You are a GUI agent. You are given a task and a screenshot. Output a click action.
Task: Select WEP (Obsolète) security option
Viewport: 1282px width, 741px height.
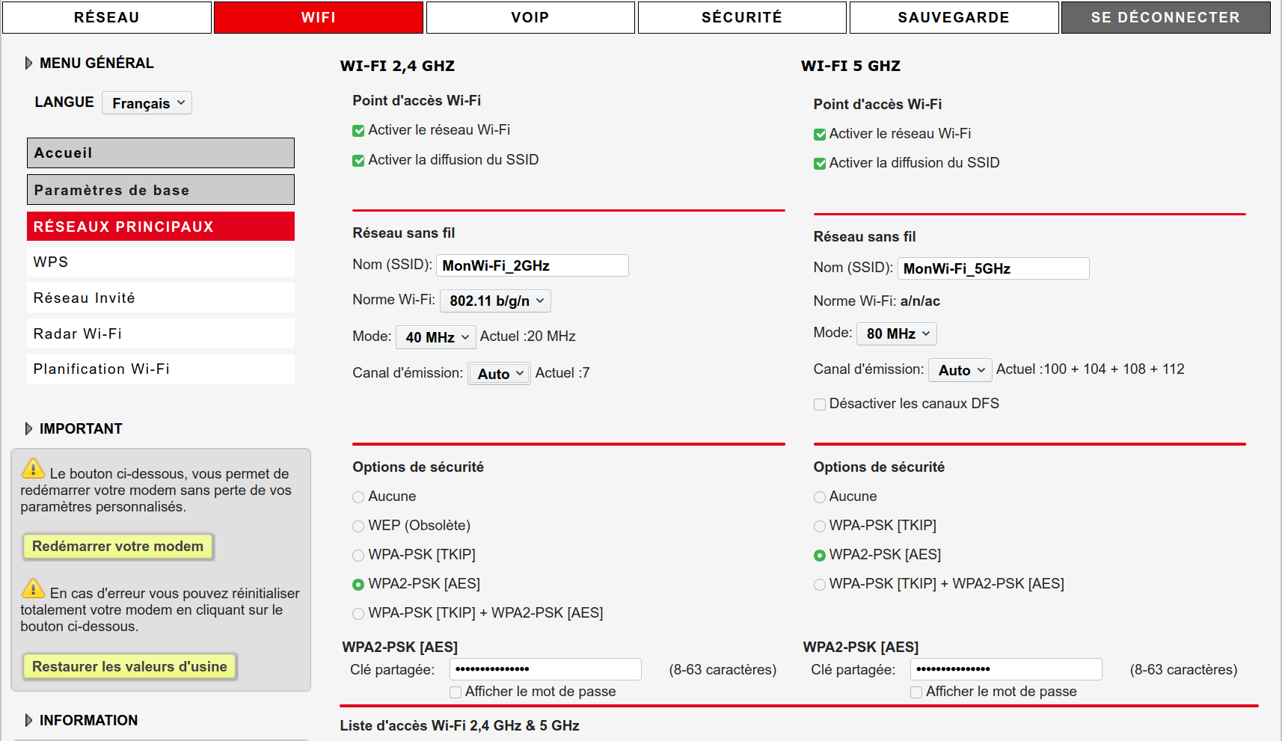click(358, 526)
